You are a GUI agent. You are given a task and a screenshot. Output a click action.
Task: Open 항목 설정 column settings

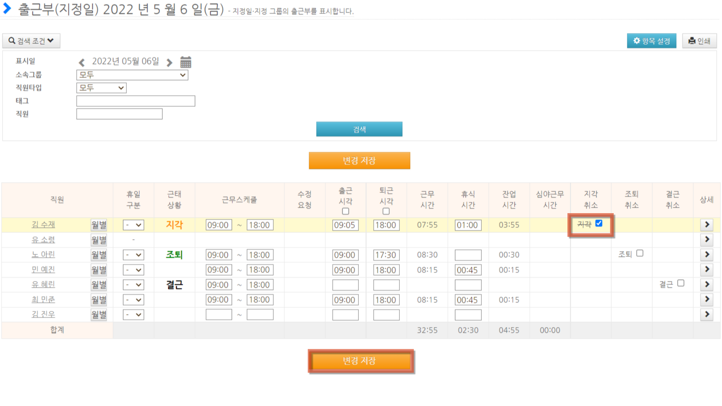click(651, 41)
